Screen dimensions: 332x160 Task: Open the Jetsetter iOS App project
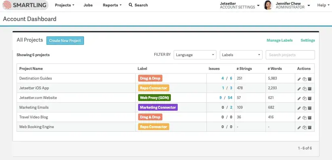[34, 88]
